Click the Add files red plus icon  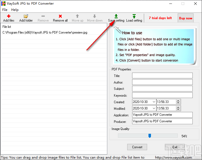click(9, 16)
